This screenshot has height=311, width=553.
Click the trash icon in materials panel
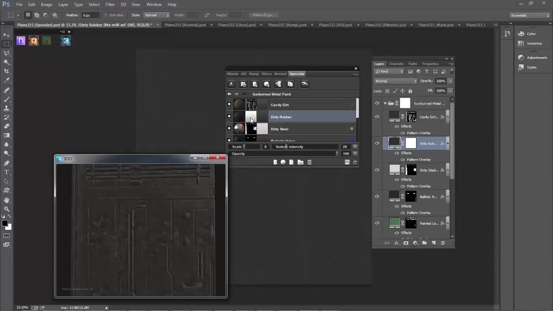(309, 162)
